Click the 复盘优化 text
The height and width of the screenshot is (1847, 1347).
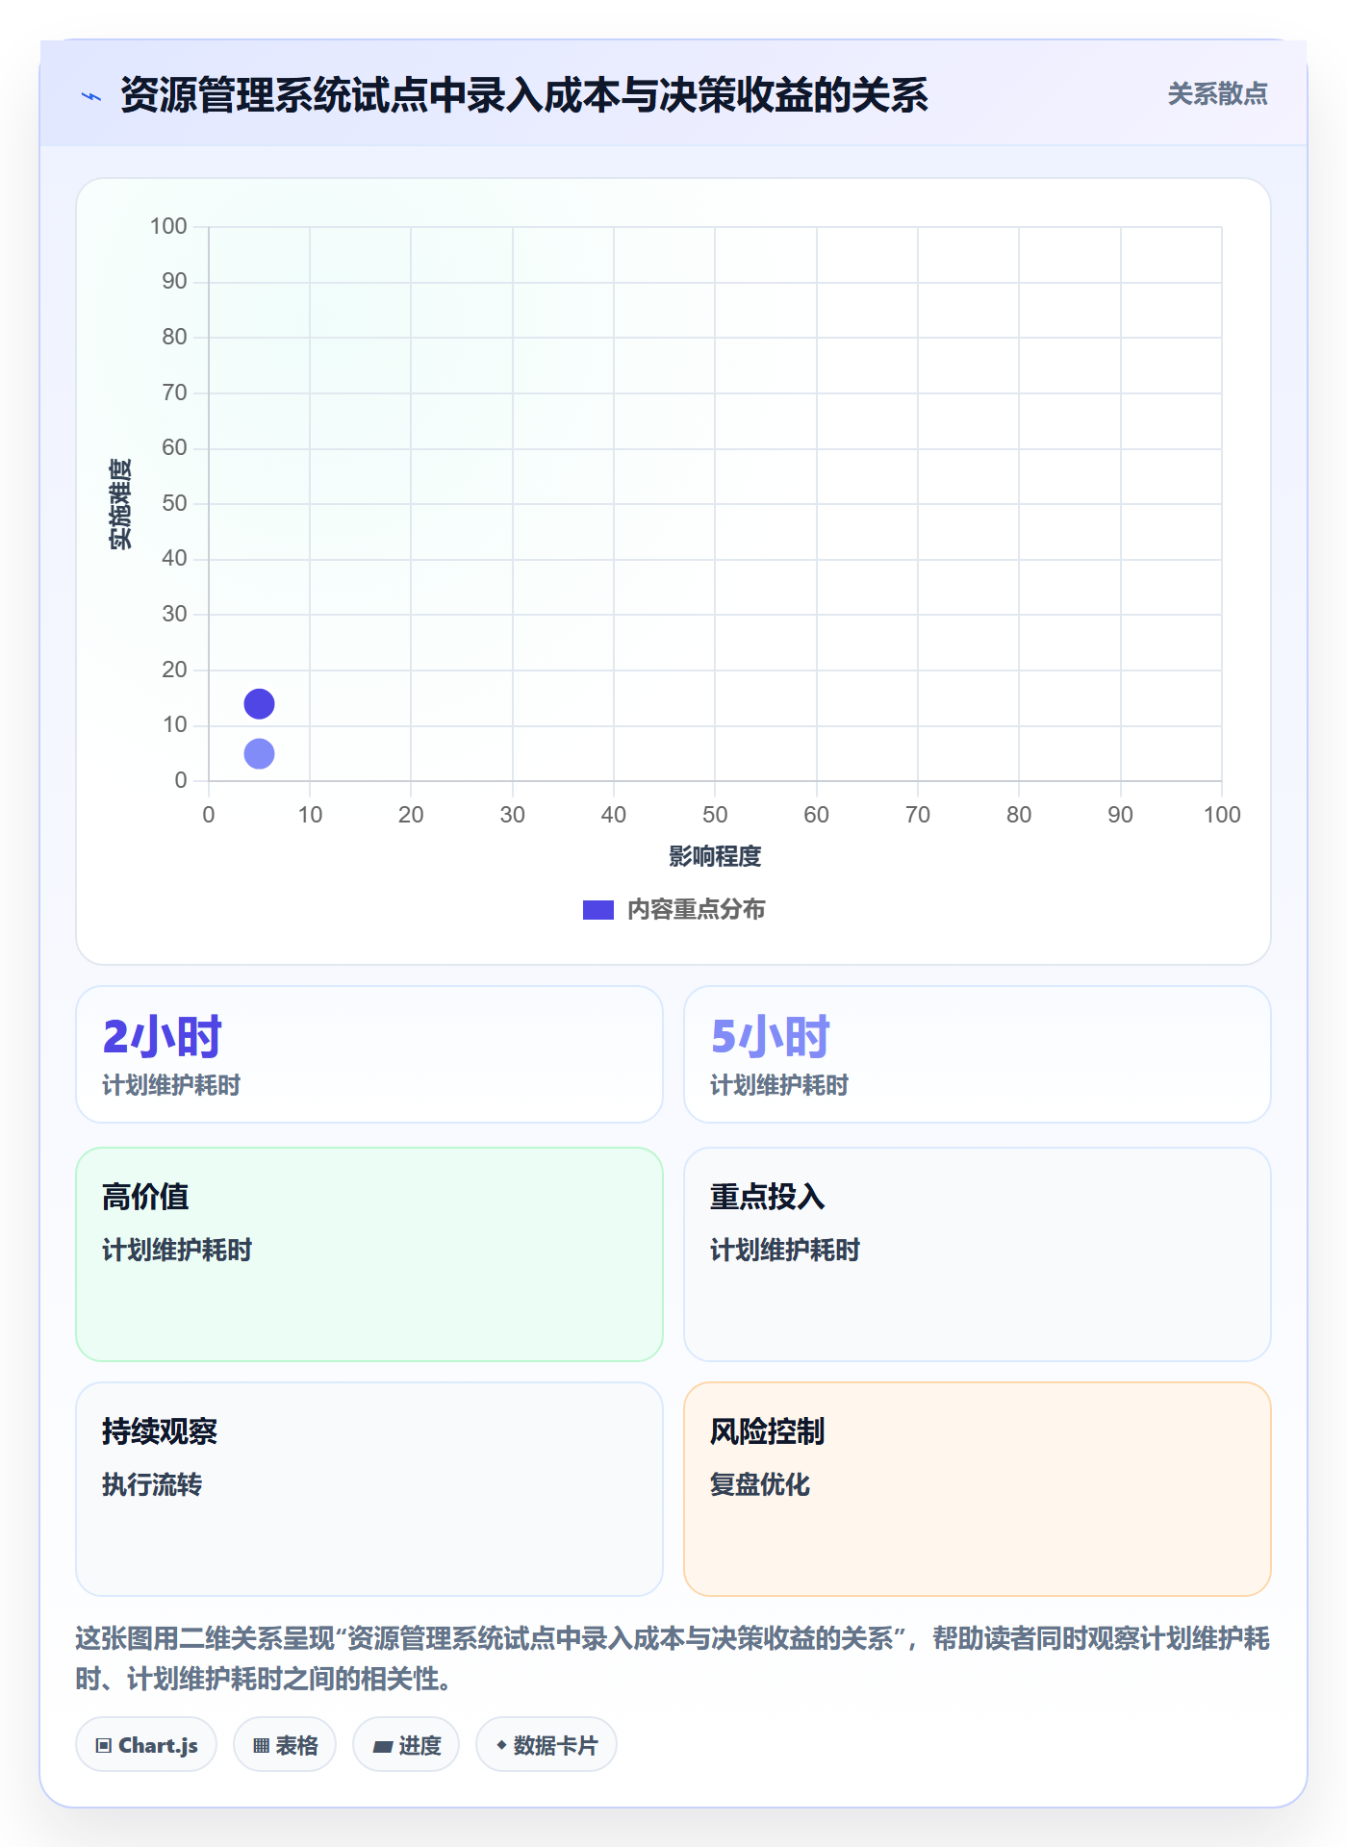coord(760,1484)
